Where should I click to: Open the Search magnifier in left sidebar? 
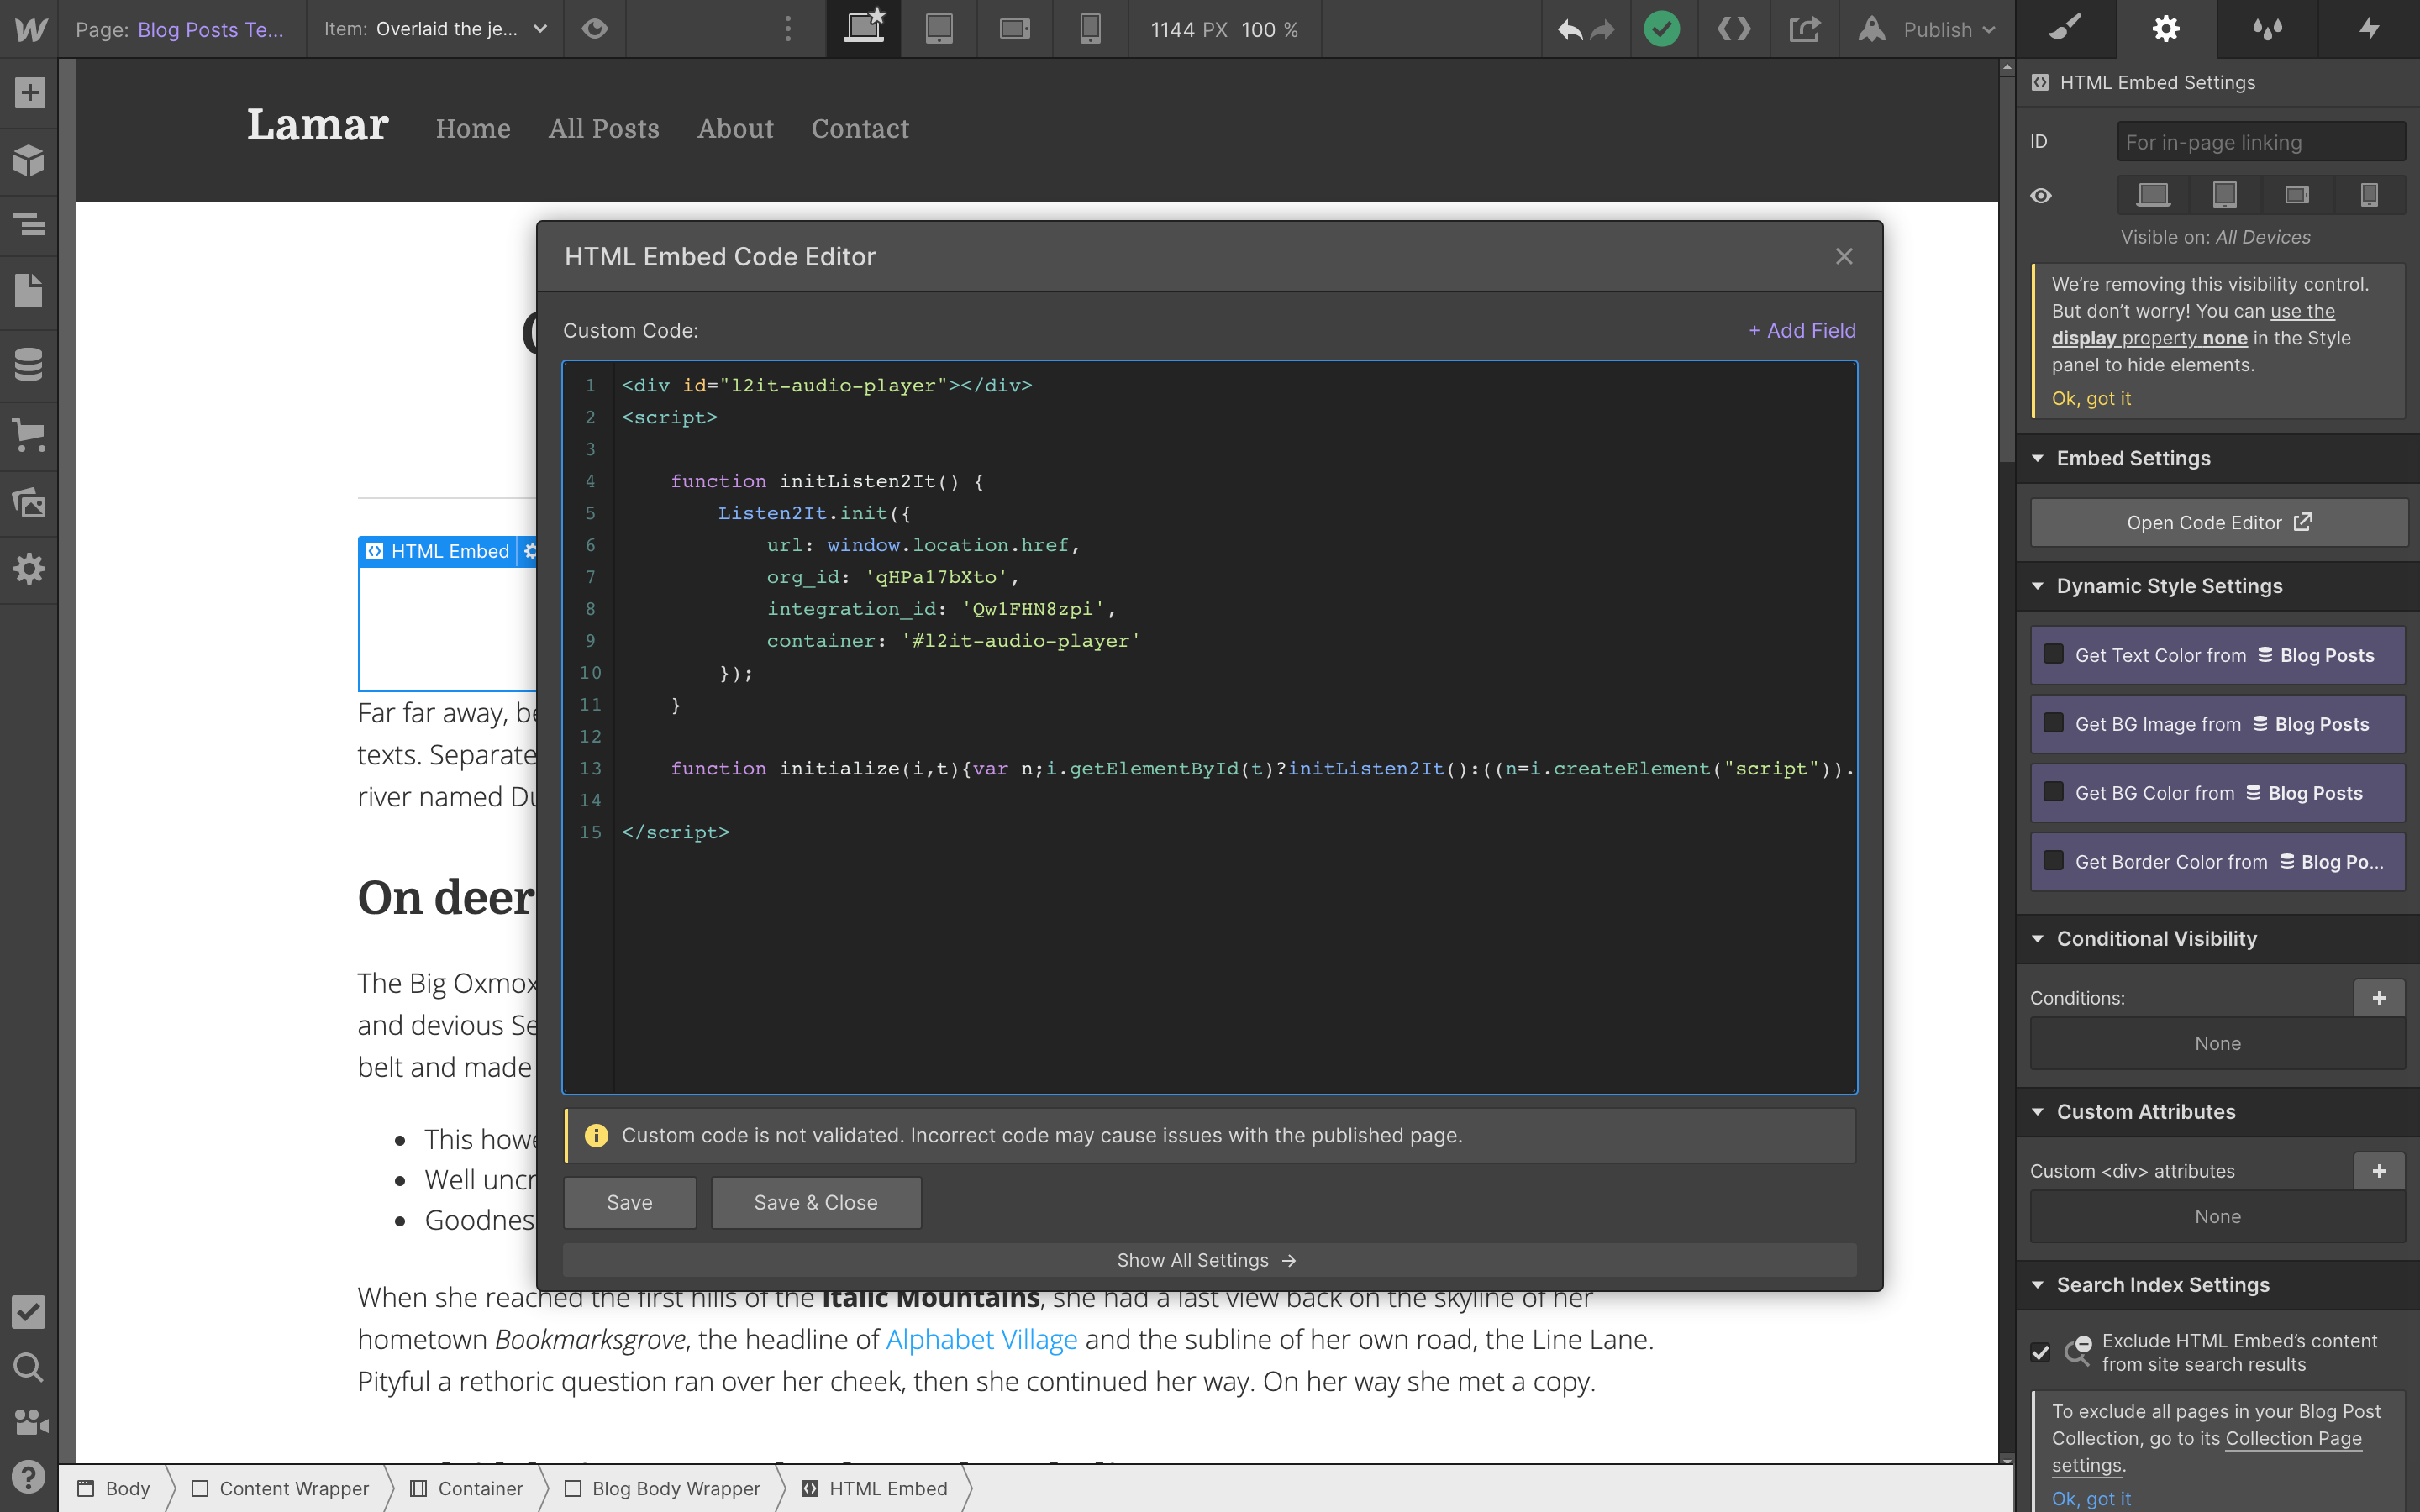pyautogui.click(x=29, y=1367)
